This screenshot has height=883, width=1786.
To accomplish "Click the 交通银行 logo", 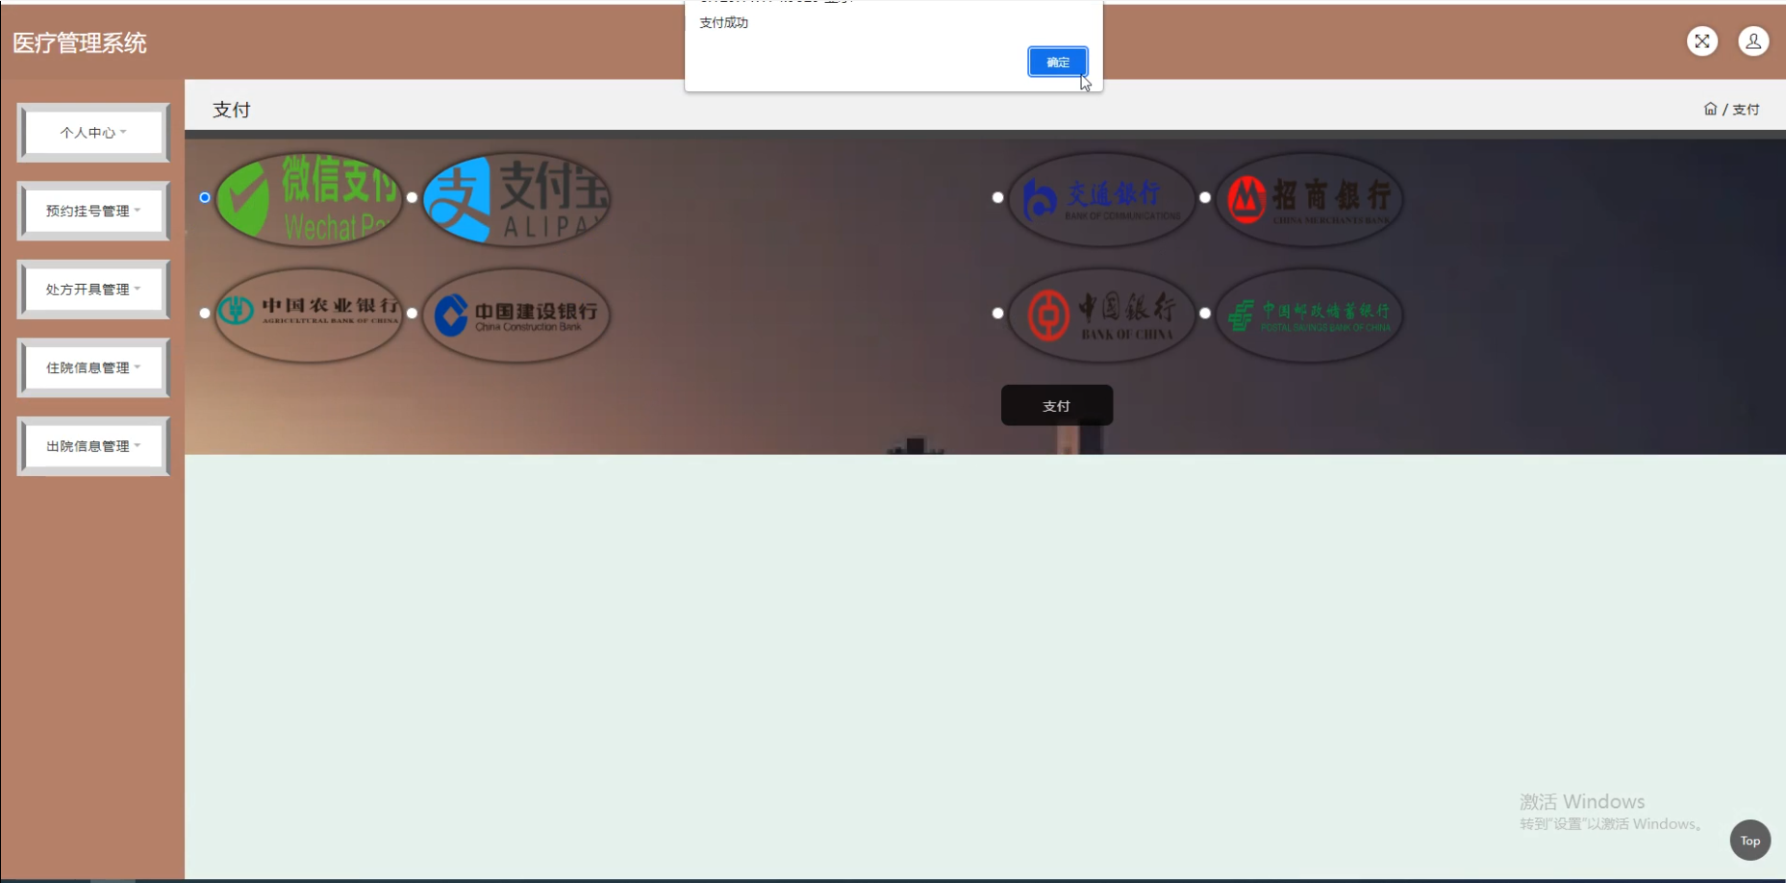I will click(x=1101, y=199).
